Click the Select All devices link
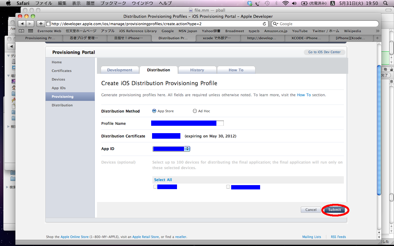This screenshot has width=394, height=246. tap(163, 180)
